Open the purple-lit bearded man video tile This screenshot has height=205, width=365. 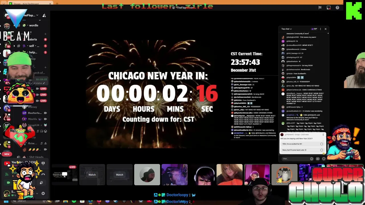point(175,175)
